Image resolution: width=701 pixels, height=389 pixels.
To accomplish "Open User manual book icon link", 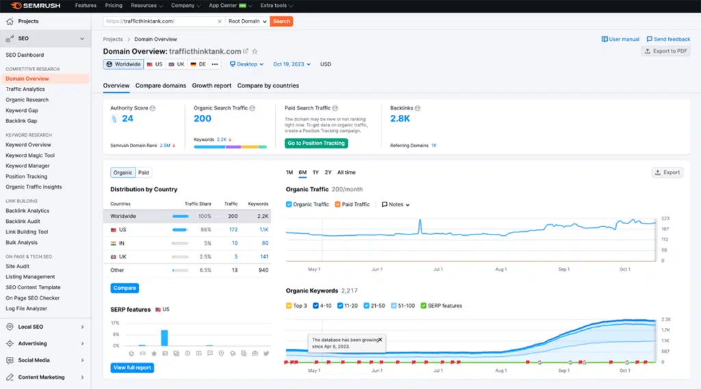I will point(620,39).
